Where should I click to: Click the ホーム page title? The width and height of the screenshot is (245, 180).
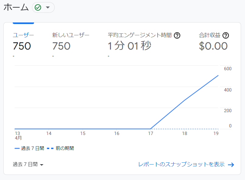coord(16,7)
